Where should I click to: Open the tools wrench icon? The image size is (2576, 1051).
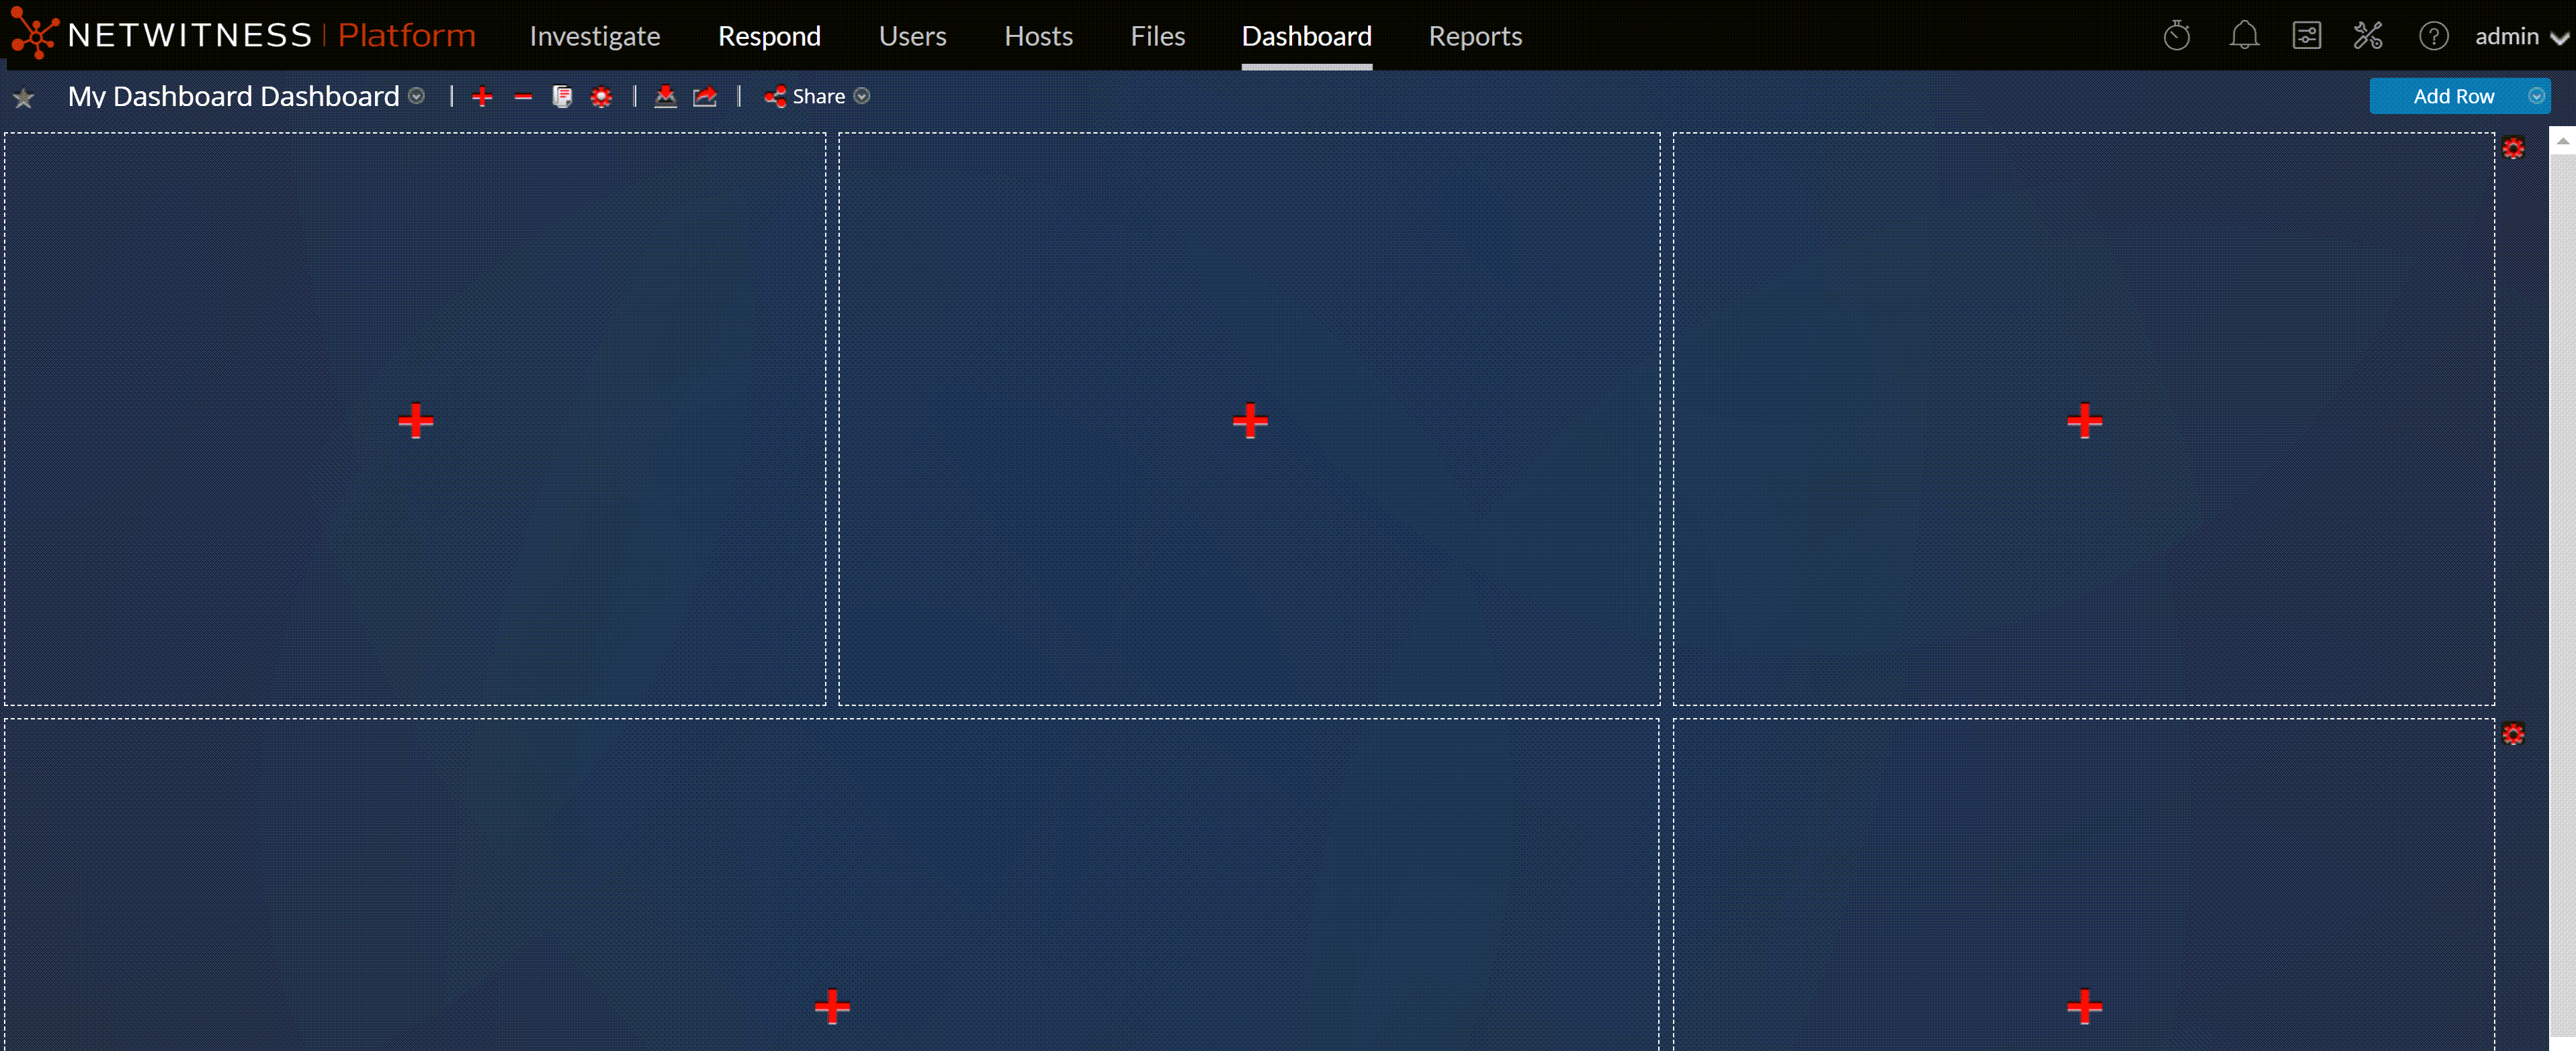(x=2369, y=35)
